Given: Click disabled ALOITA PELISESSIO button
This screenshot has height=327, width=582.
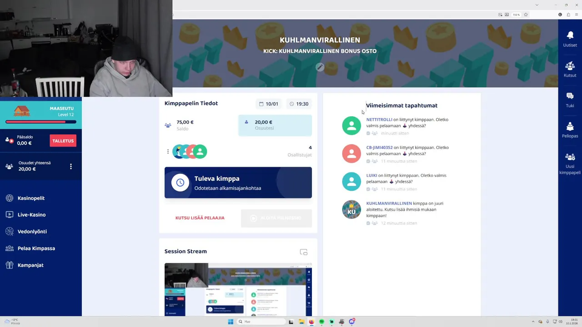Looking at the screenshot, I should (x=276, y=218).
